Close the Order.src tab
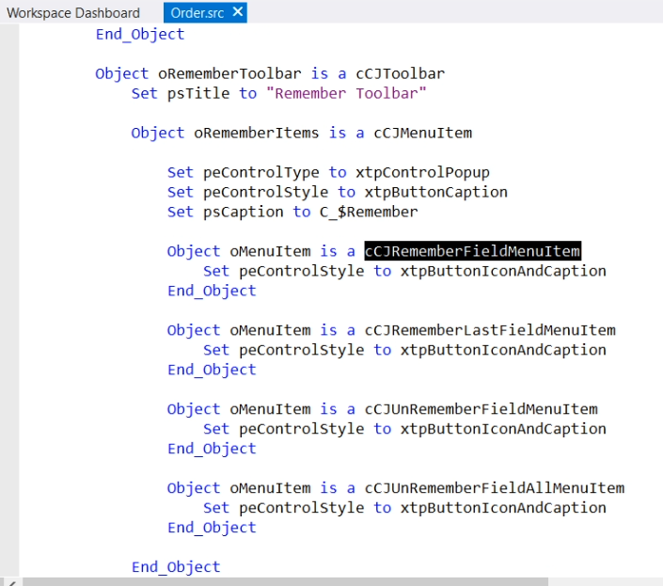 (237, 12)
